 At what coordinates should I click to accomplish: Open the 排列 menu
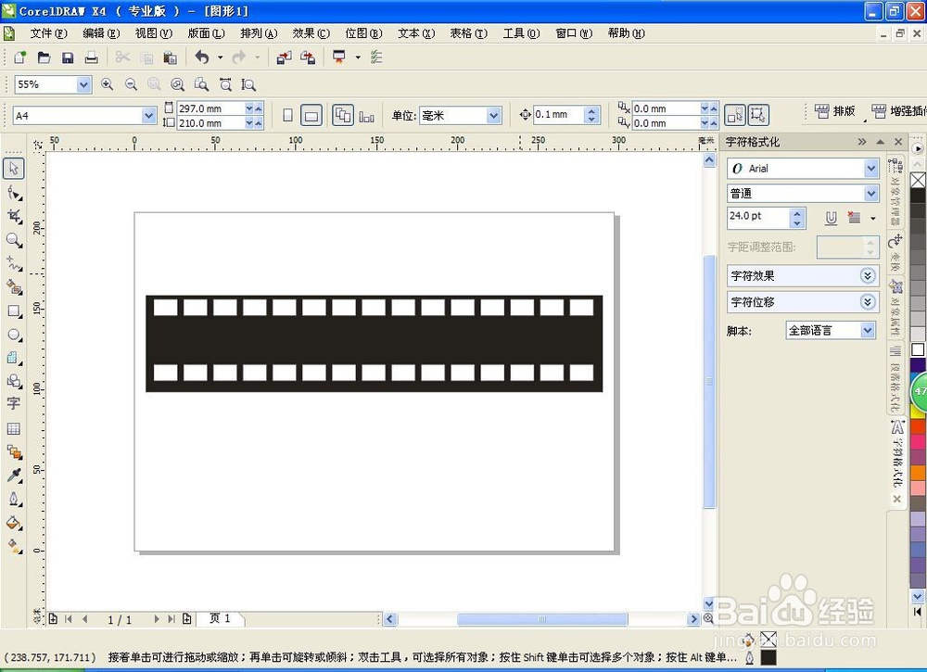point(259,33)
